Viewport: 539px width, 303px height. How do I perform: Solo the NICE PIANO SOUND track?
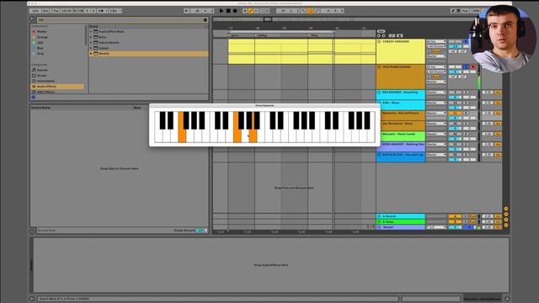click(466, 67)
